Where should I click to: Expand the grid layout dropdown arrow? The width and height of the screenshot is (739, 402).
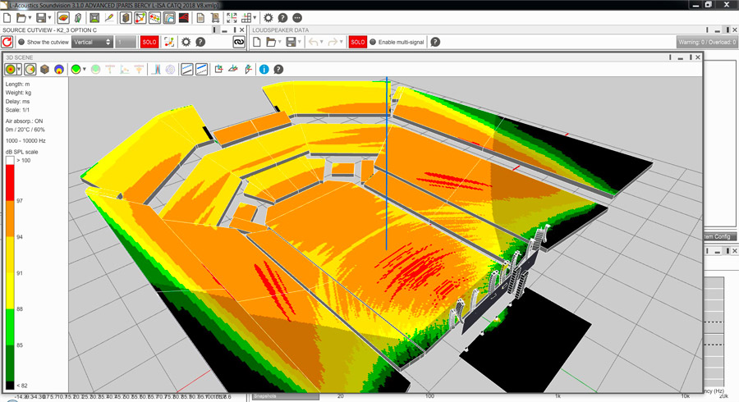pos(255,18)
